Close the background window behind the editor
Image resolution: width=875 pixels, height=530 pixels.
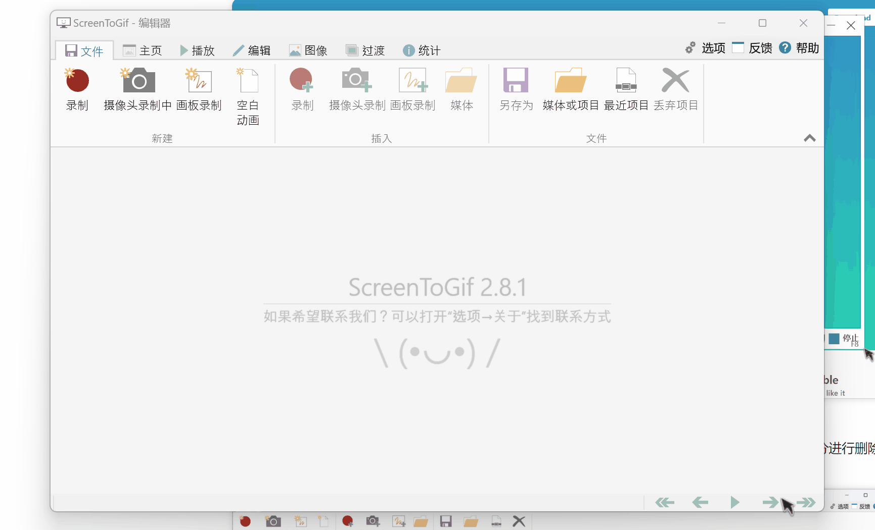[x=851, y=25]
